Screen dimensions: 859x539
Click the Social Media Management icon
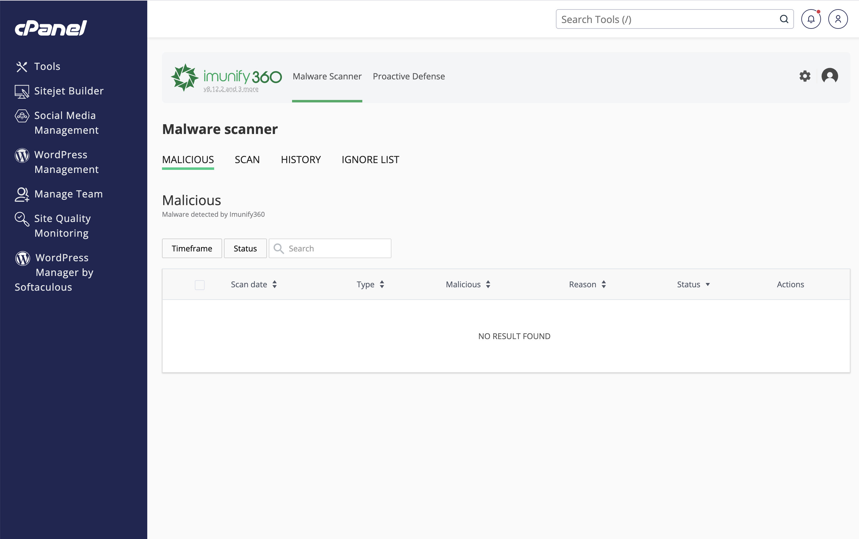[22, 116]
